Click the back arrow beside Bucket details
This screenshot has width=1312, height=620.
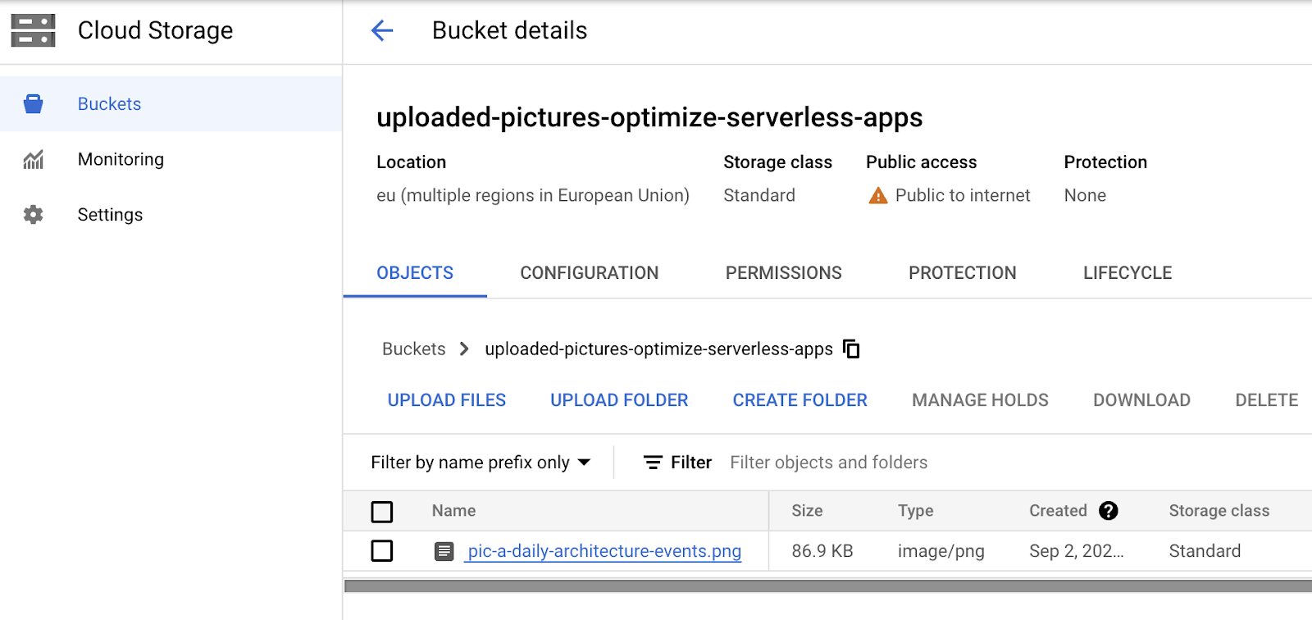[382, 31]
